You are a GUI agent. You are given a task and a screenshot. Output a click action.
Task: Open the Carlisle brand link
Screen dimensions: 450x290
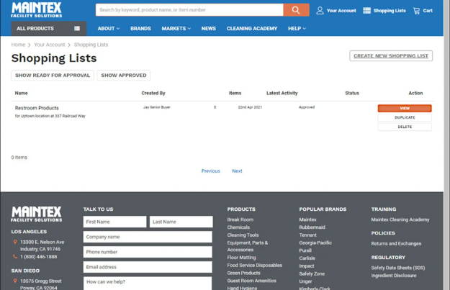tap(307, 258)
